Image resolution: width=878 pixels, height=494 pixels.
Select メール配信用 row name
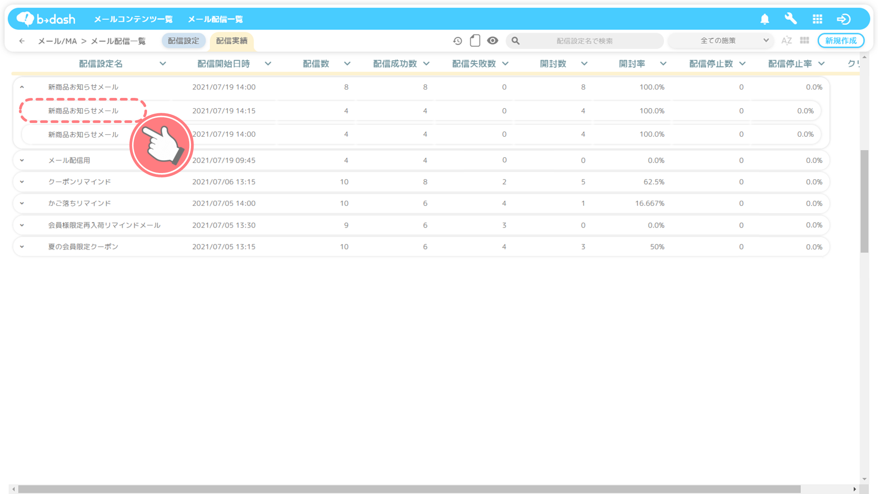[69, 160]
